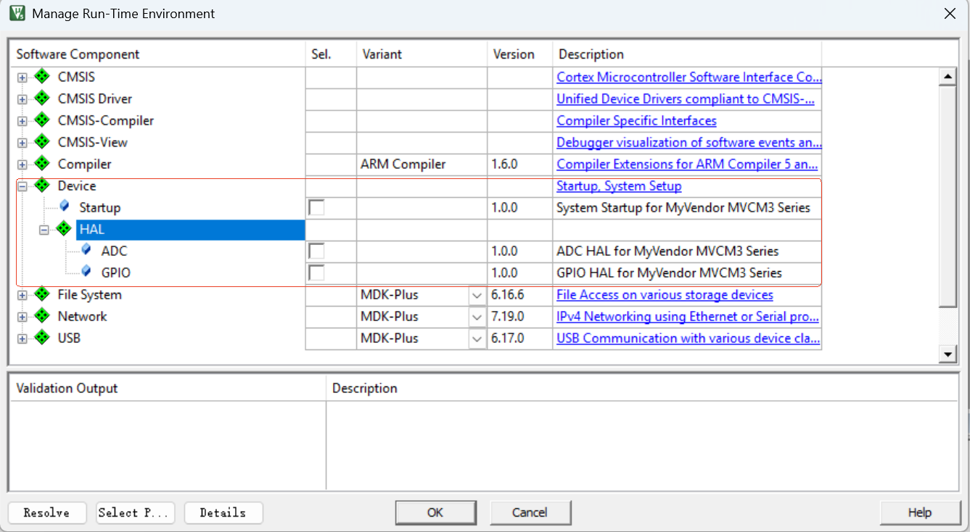970x532 pixels.
Task: Collapse the Device tree node
Action: (22, 186)
